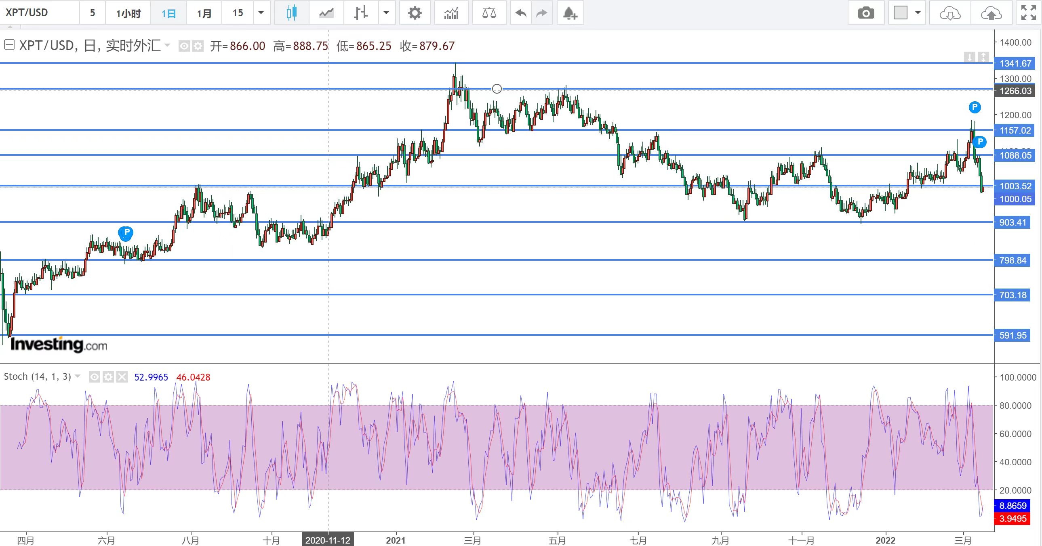Expand the time interval dropdown arrow
The image size is (1042, 546).
261,13
